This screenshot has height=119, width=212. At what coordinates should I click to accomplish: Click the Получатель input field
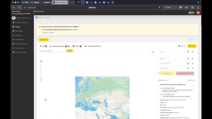[x=173, y=68]
